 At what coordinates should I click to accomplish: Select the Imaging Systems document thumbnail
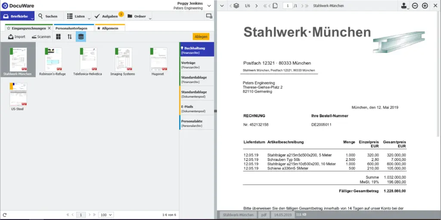(x=123, y=60)
